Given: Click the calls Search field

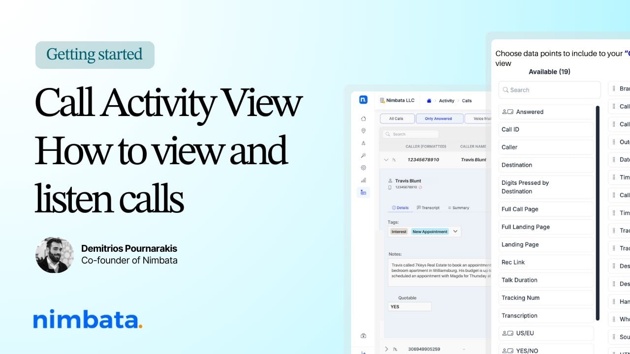Looking at the screenshot, I should coord(410,134).
